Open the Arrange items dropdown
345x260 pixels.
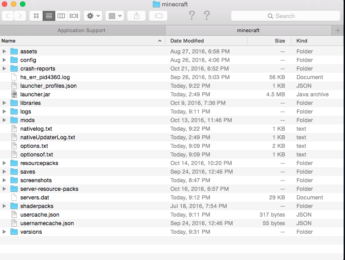(115, 16)
